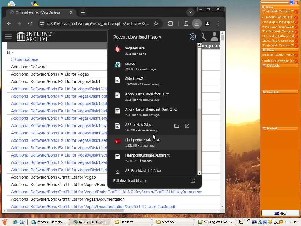This screenshot has height=226, width=301.
Task: Click the magnifier tray icon near clock
Action: coord(281,222)
